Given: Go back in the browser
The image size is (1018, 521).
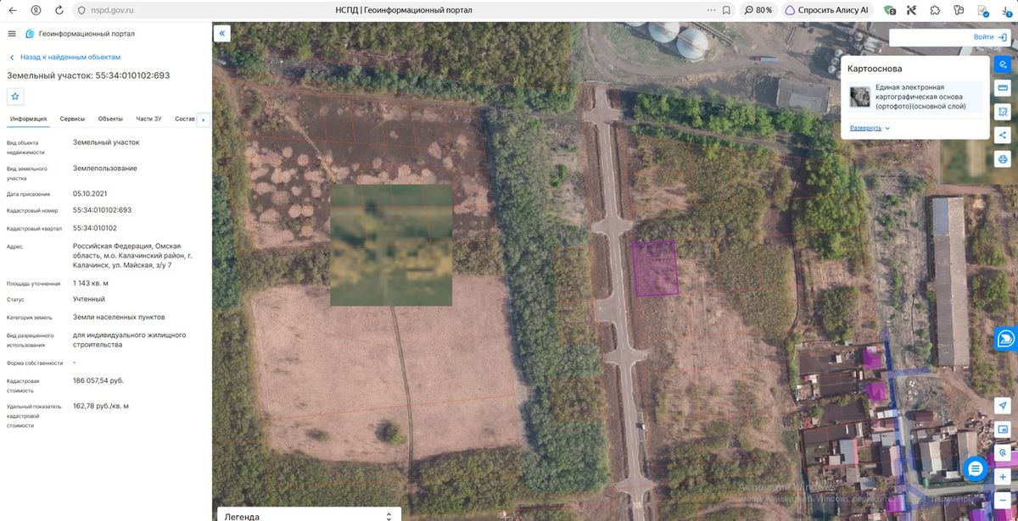Looking at the screenshot, I should (12, 10).
